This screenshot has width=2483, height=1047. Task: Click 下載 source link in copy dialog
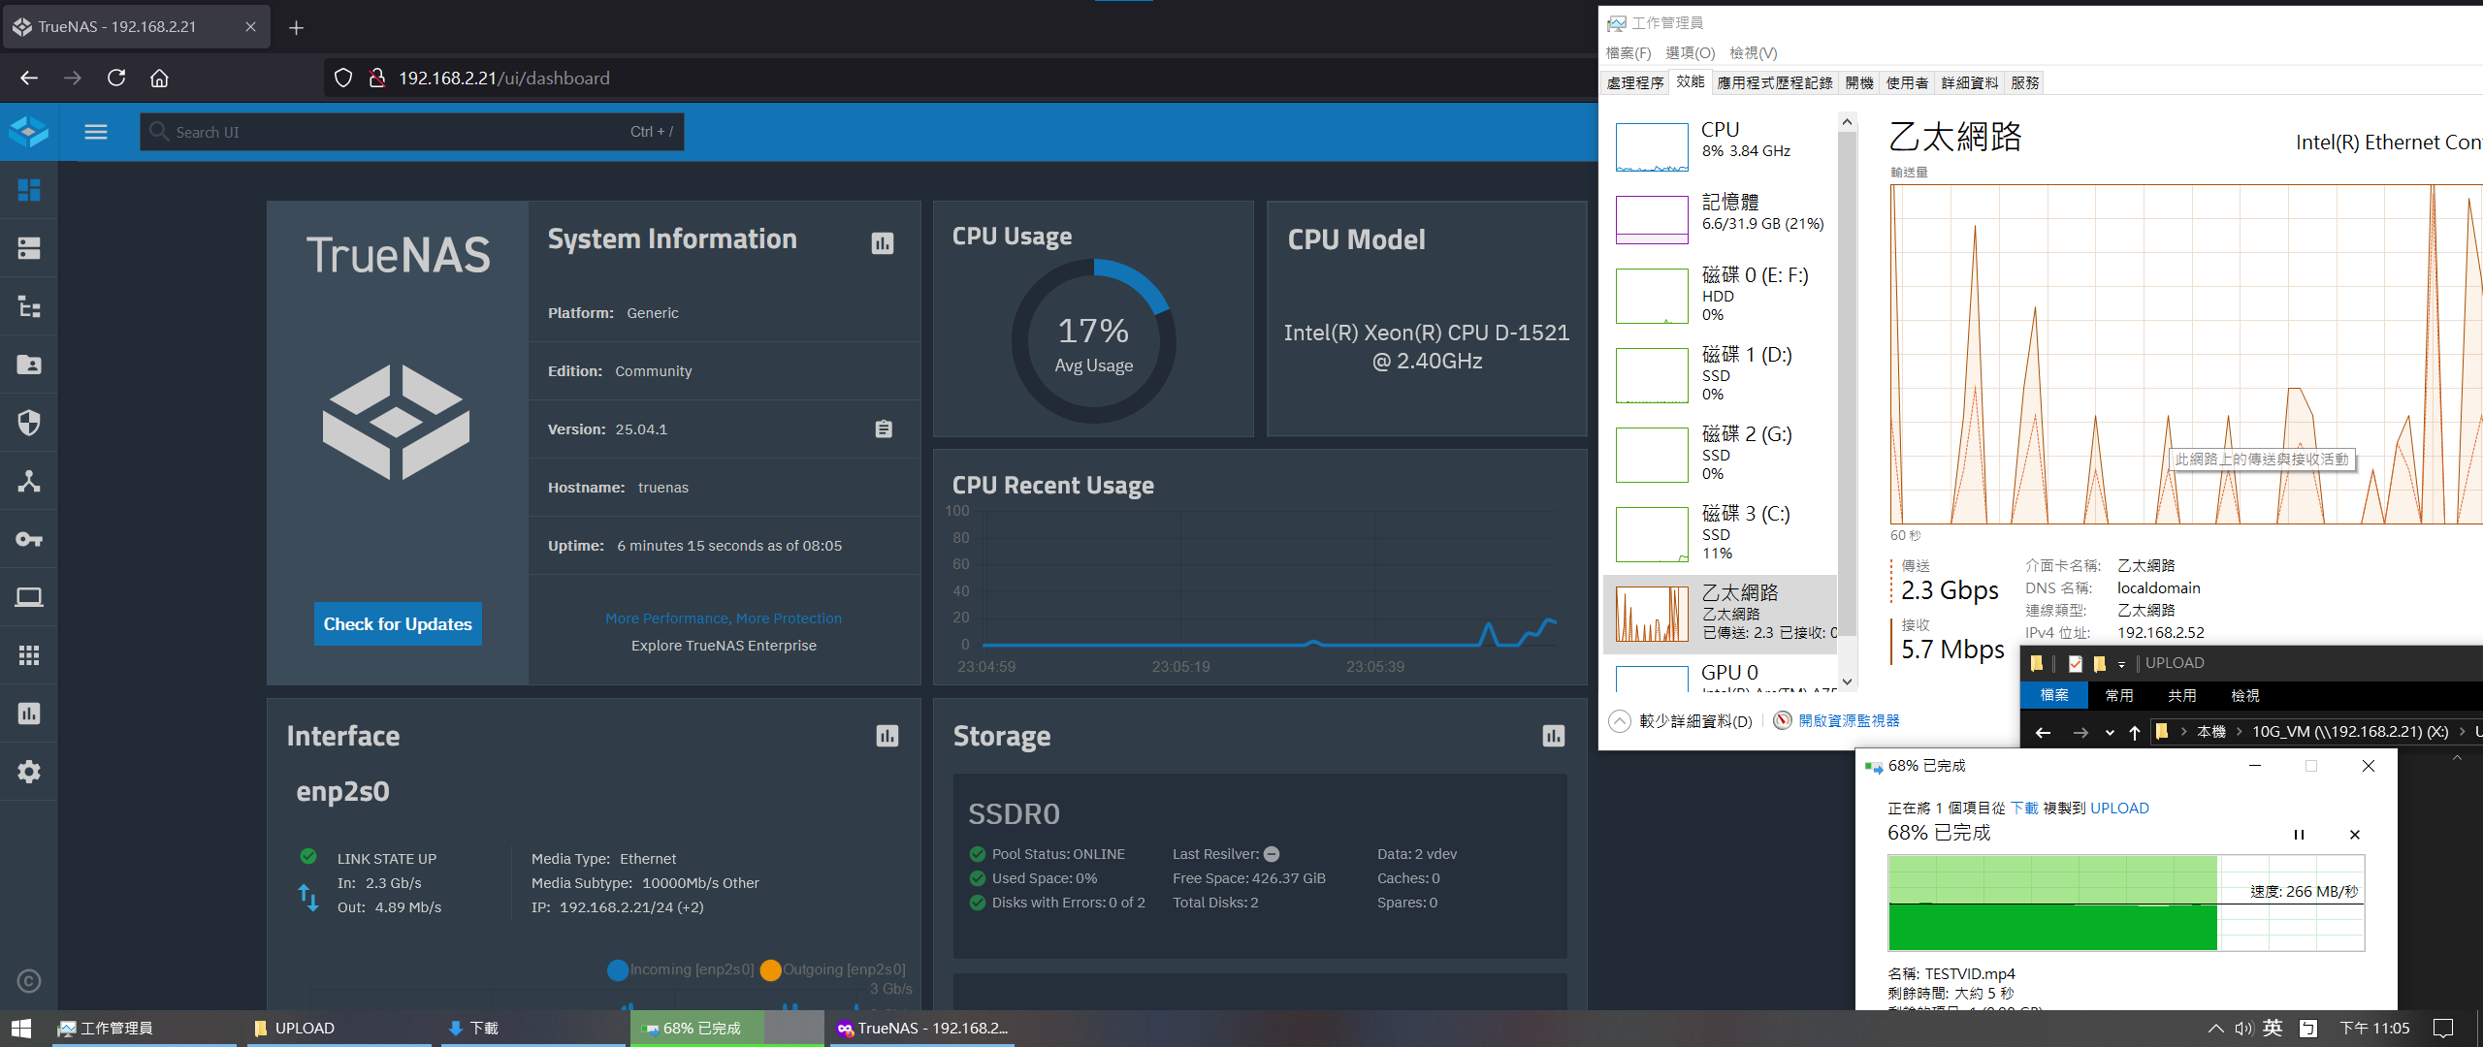click(2024, 808)
